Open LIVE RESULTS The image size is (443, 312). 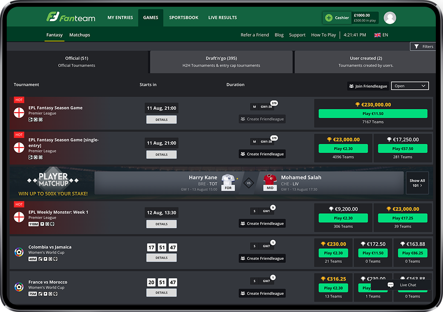223,18
